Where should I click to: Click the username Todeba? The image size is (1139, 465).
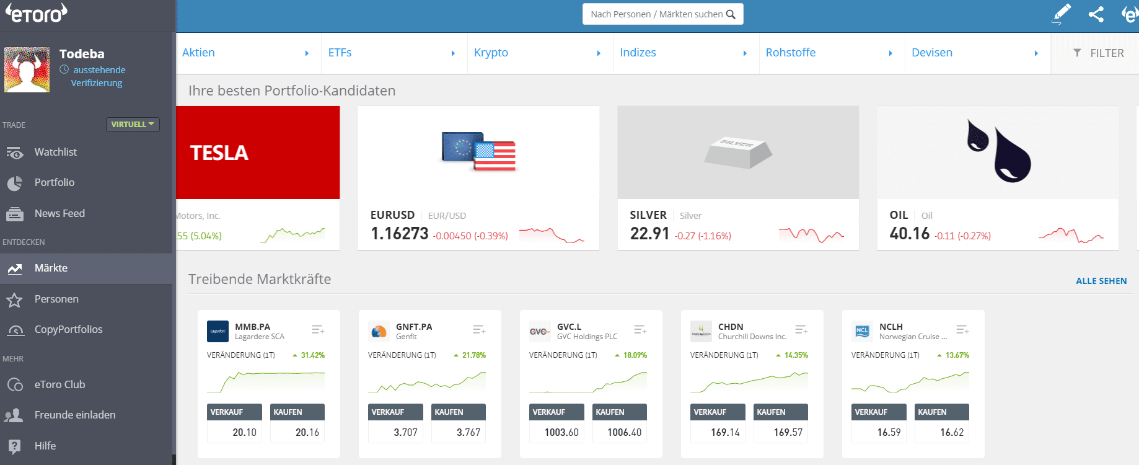82,54
